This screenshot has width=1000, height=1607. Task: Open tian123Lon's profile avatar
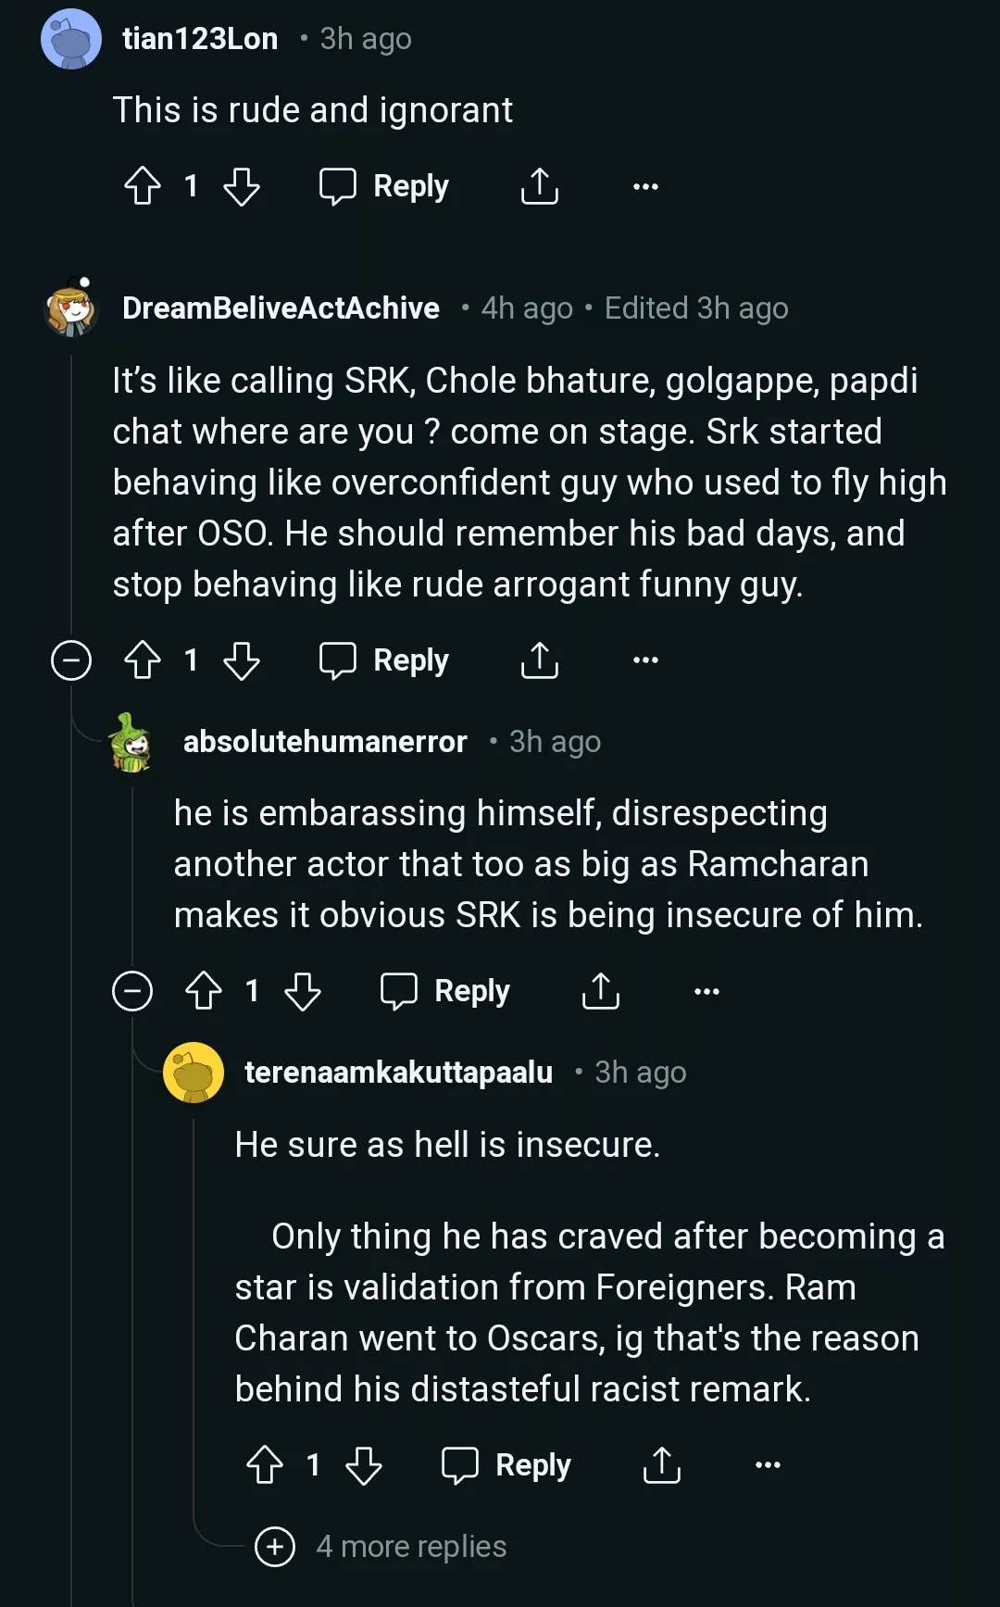click(x=71, y=39)
